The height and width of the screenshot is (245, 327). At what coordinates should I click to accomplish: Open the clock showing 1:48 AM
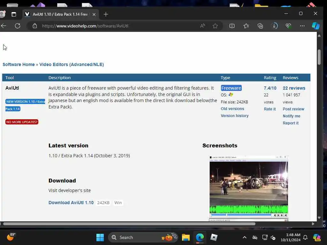pos(291,237)
